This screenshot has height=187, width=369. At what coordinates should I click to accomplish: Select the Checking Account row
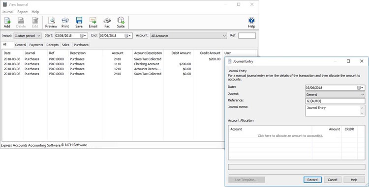113,64
